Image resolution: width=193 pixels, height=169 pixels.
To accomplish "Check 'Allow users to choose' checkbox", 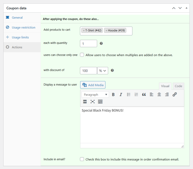I will 82,55.
